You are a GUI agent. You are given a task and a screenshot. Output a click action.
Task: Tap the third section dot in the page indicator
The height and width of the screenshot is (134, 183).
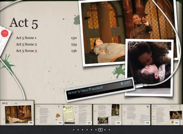pos(83,130)
